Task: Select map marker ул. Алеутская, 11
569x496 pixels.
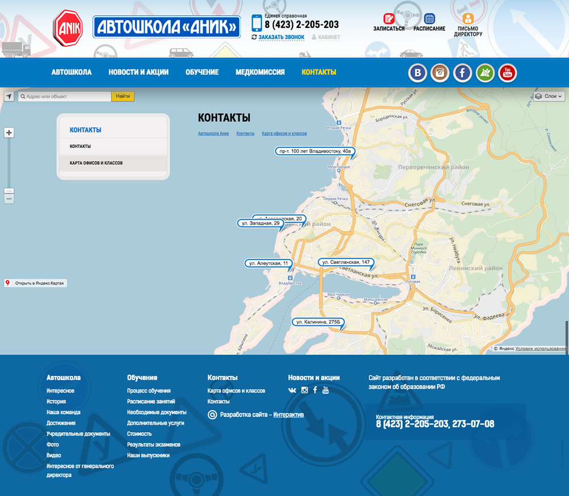Action: [x=269, y=263]
